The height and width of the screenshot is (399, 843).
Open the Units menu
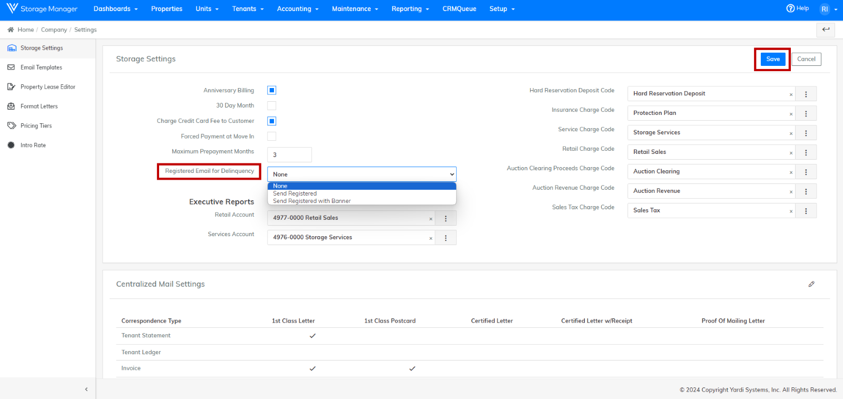[x=207, y=9]
